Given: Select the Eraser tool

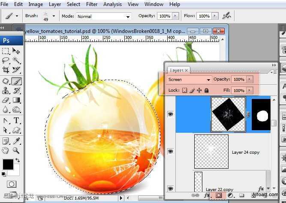Looking at the screenshot, I should pos(5,100).
